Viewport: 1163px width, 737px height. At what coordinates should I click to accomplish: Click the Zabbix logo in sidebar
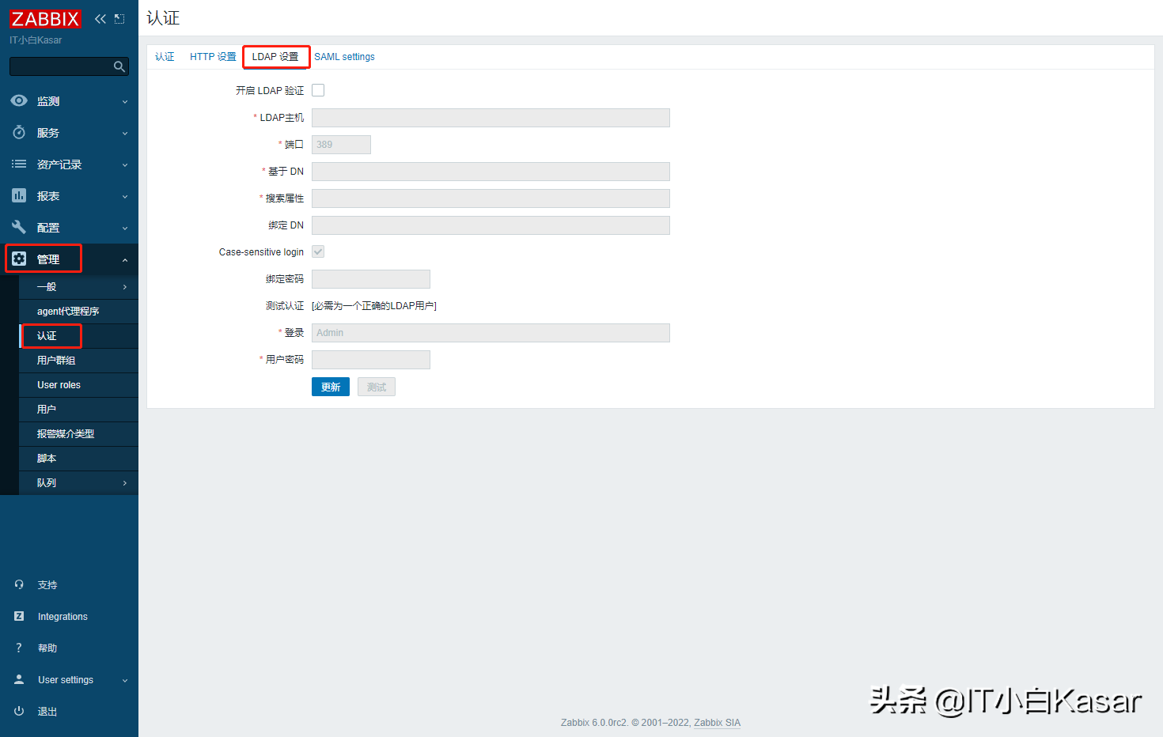click(45, 19)
